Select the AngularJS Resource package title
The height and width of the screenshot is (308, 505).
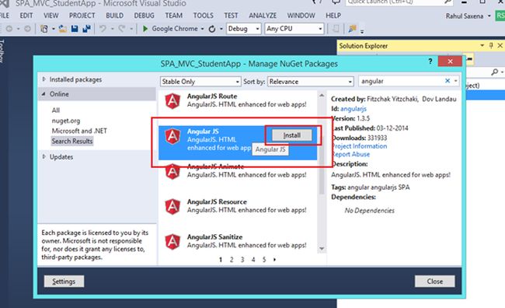pyautogui.click(x=217, y=201)
